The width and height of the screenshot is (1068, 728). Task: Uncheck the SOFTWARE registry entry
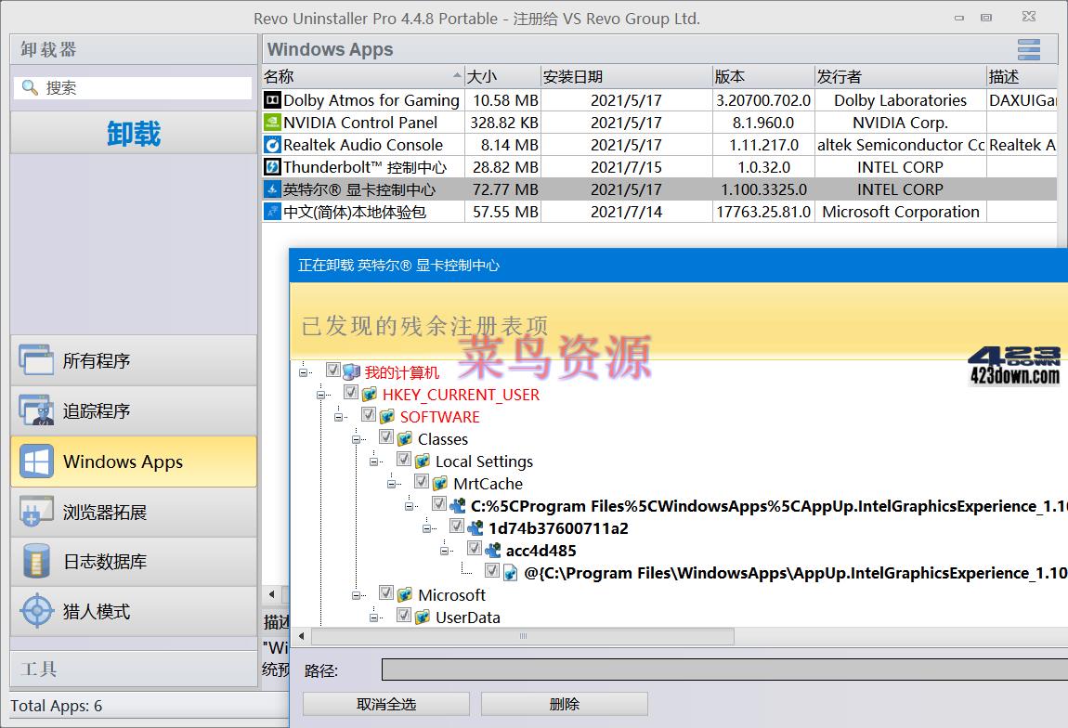(x=368, y=415)
